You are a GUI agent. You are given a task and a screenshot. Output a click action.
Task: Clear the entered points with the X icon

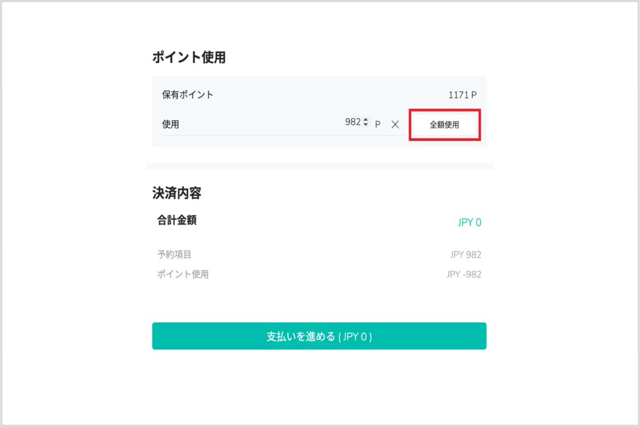395,124
